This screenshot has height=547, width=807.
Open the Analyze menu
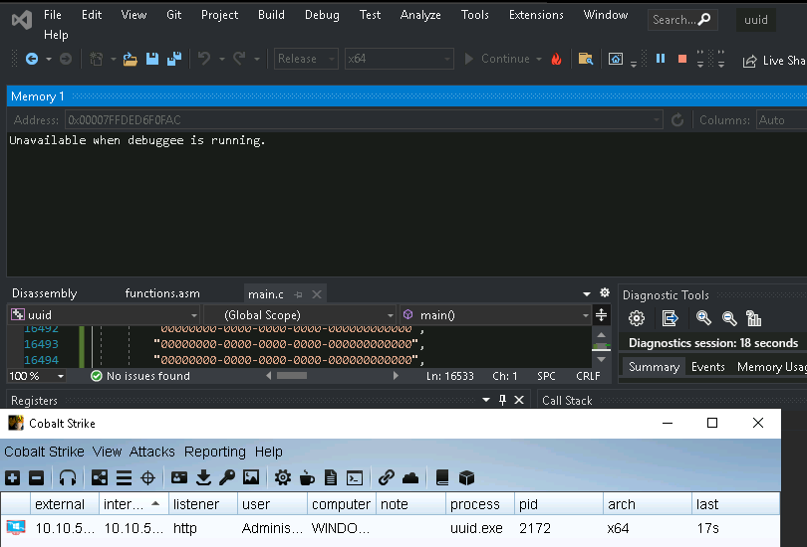coord(420,15)
